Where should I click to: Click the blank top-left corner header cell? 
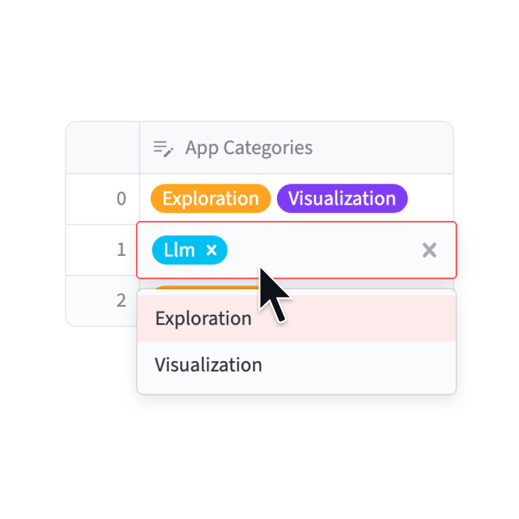pyautogui.click(x=103, y=148)
